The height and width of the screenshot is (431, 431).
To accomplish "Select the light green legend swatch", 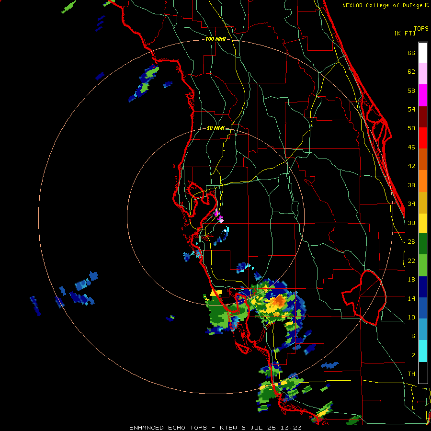I will click(423, 265).
